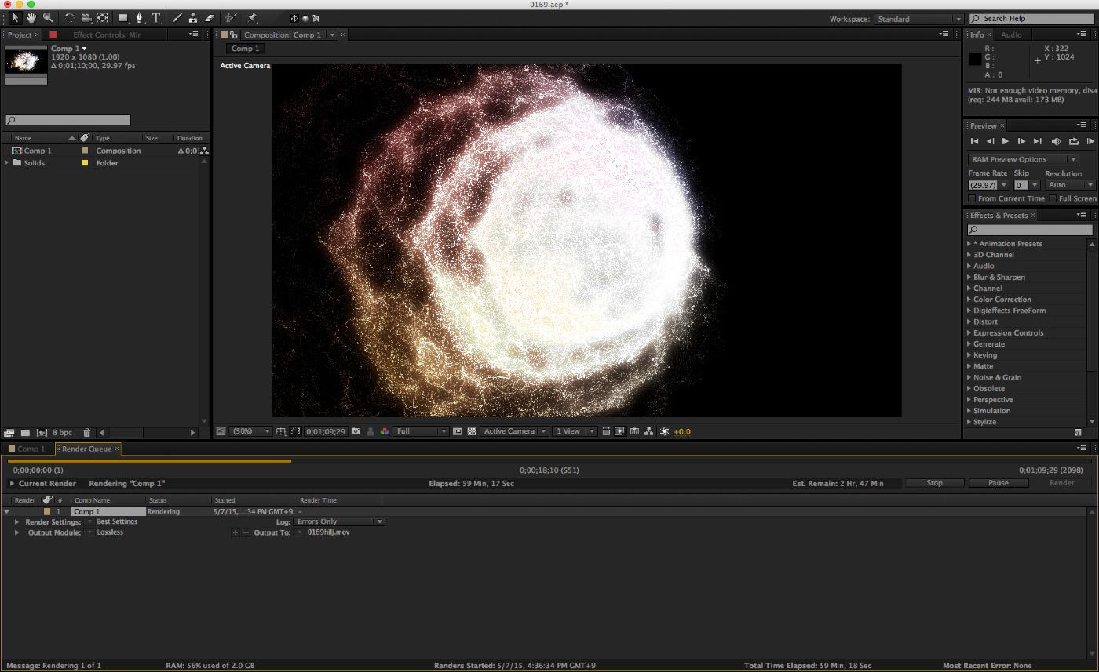This screenshot has height=672, width=1099.
Task: Toggle the transparency grid in the viewer
Action: point(473,430)
